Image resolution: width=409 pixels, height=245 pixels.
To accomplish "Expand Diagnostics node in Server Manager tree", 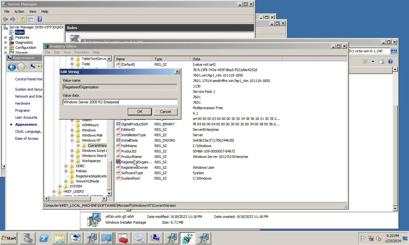I will [x=5, y=42].
